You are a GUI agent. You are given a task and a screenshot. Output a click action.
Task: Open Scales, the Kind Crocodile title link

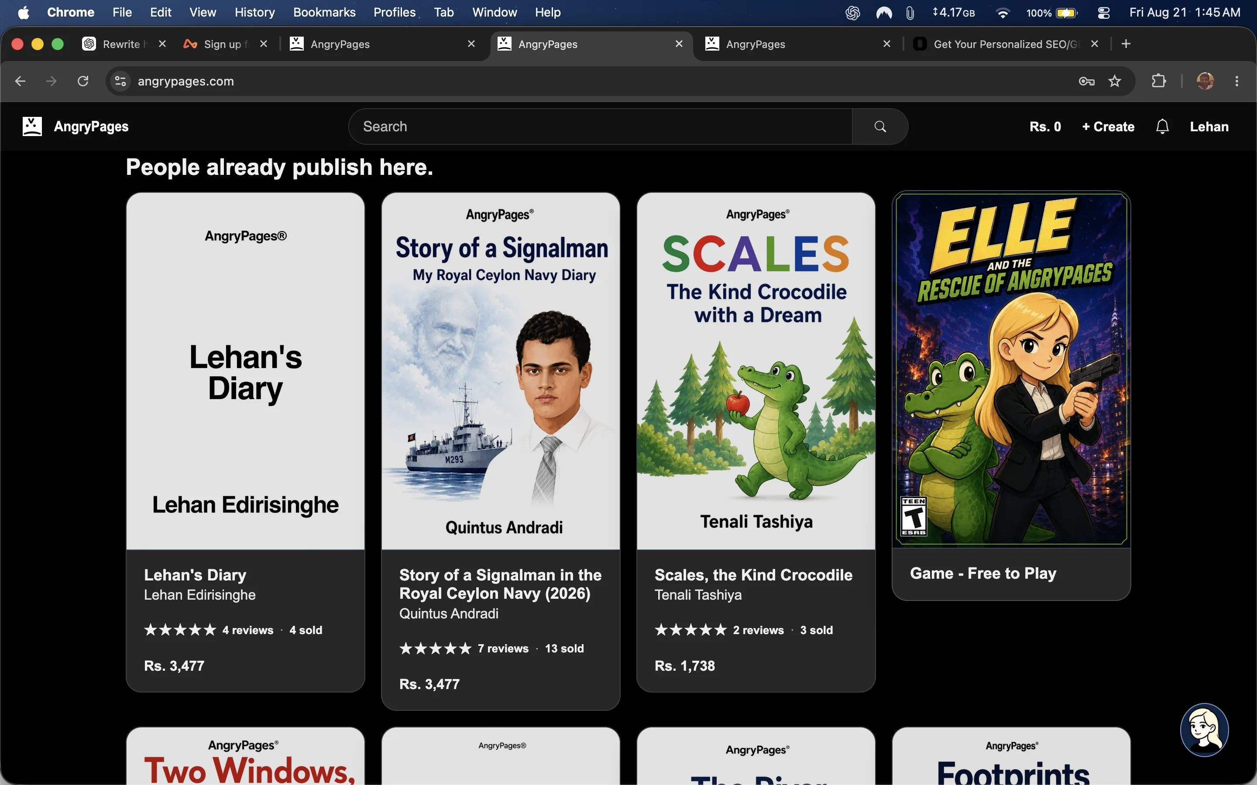click(x=753, y=575)
